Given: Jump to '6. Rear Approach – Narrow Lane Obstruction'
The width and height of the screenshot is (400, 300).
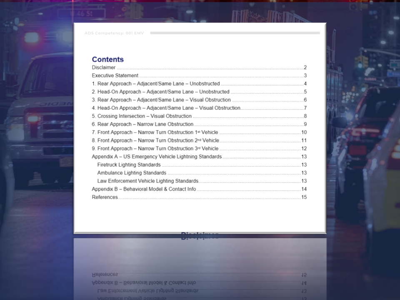Looking at the screenshot, I should click(199, 124).
